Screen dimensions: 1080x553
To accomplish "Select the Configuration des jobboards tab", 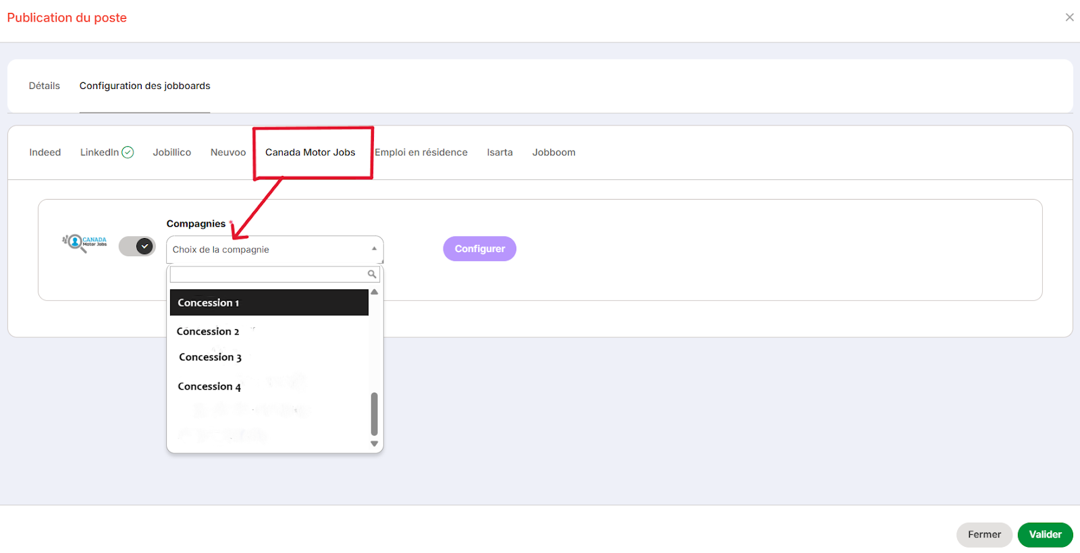I will click(x=144, y=86).
